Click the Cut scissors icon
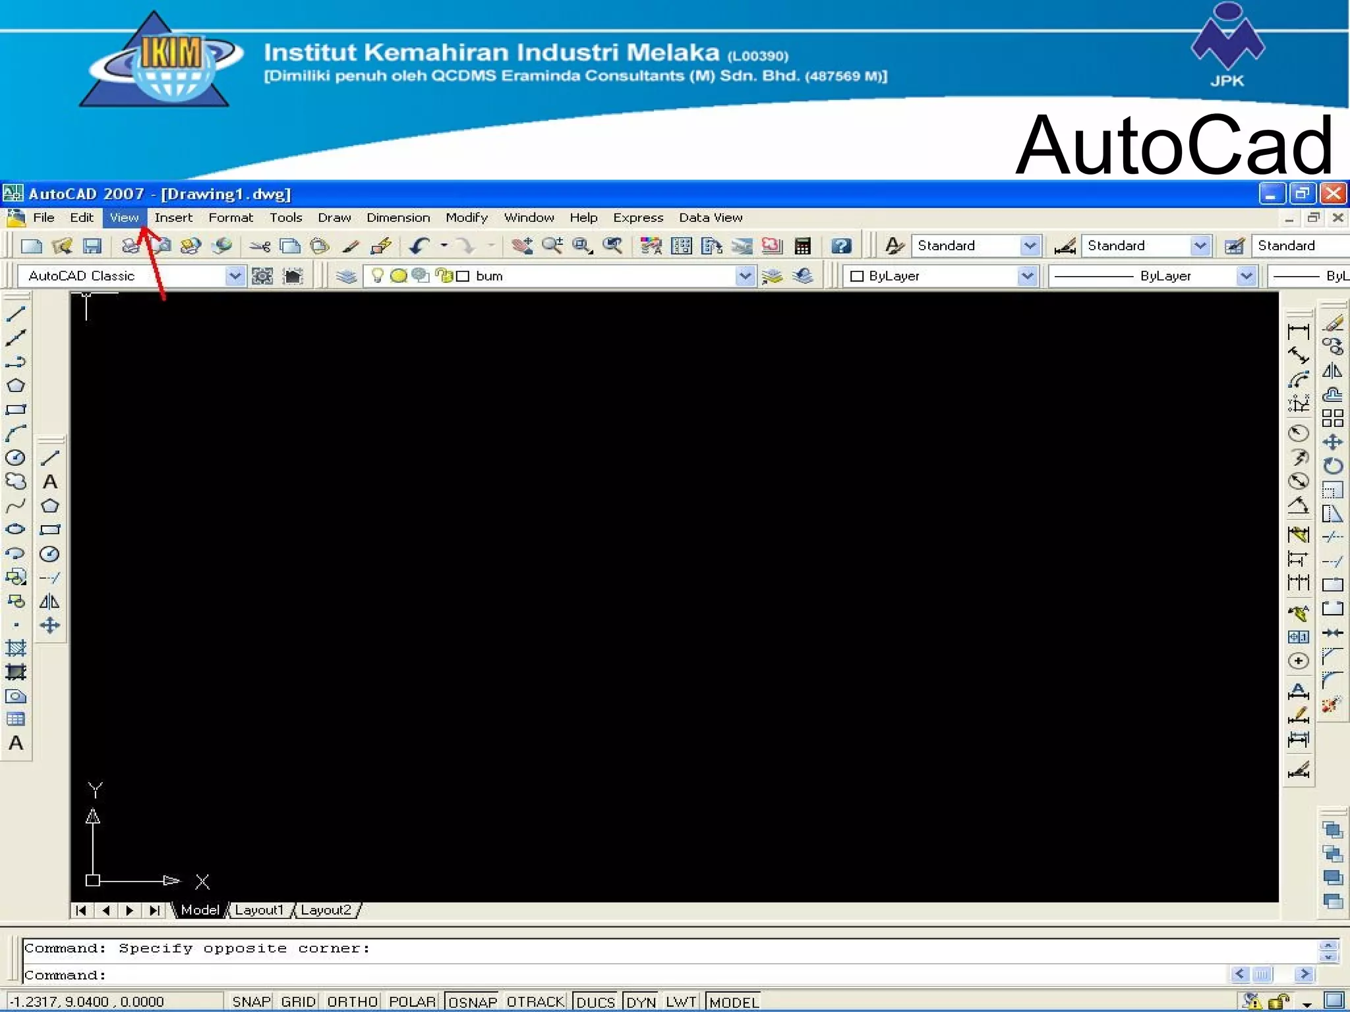Image resolution: width=1350 pixels, height=1012 pixels. click(260, 246)
